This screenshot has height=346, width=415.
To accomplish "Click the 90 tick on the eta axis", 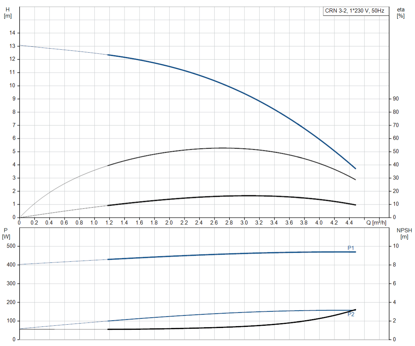I will 396,99.
